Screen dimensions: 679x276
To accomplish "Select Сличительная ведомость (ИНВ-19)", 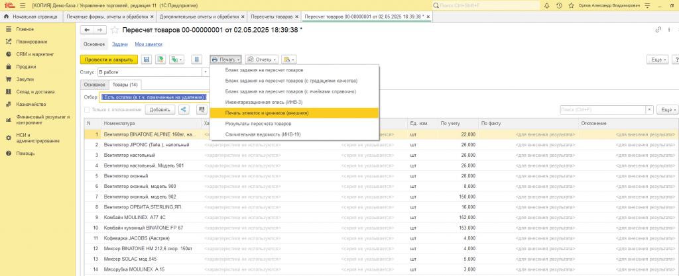I will coord(263,135).
